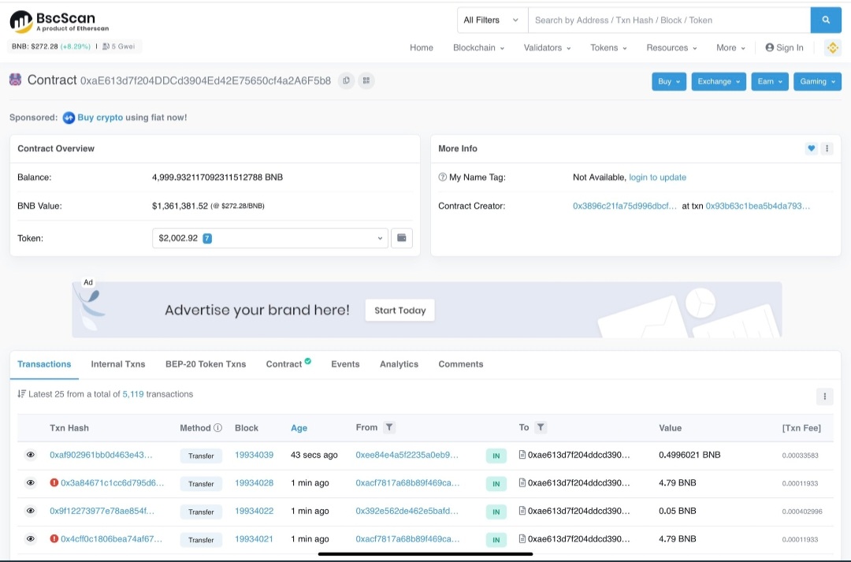Open the Comments tab
Screen dimensions: 851x562
[x=461, y=364]
